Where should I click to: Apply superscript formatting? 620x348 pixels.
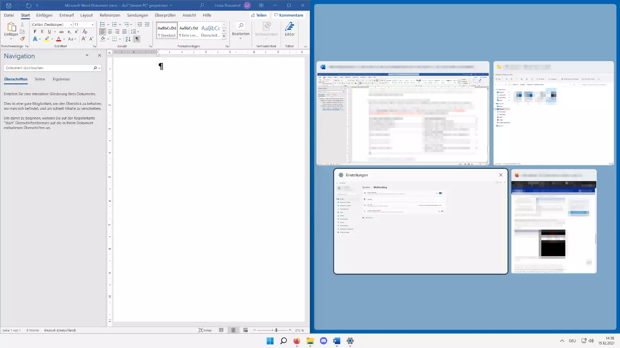coord(77,32)
